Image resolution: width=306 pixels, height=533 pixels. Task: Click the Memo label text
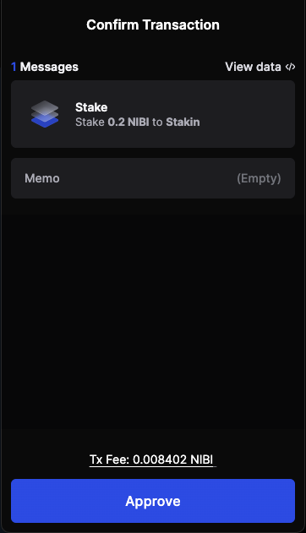pyautogui.click(x=42, y=178)
